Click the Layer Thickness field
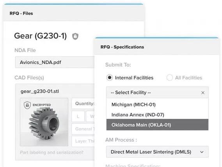 (83, 141)
